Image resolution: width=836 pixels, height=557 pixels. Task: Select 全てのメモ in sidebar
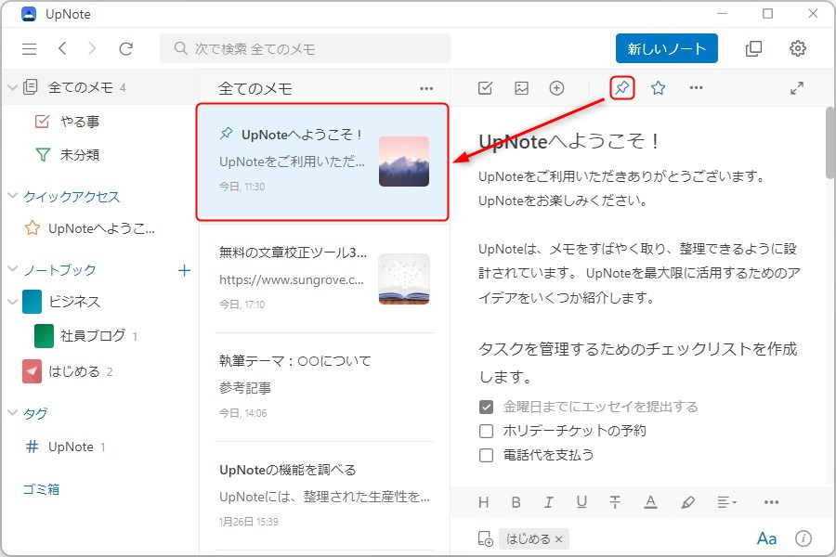click(x=99, y=87)
